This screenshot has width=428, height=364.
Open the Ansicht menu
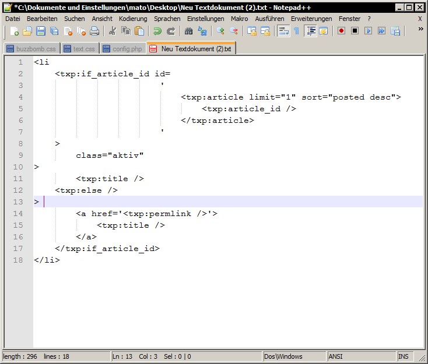[x=102, y=19]
